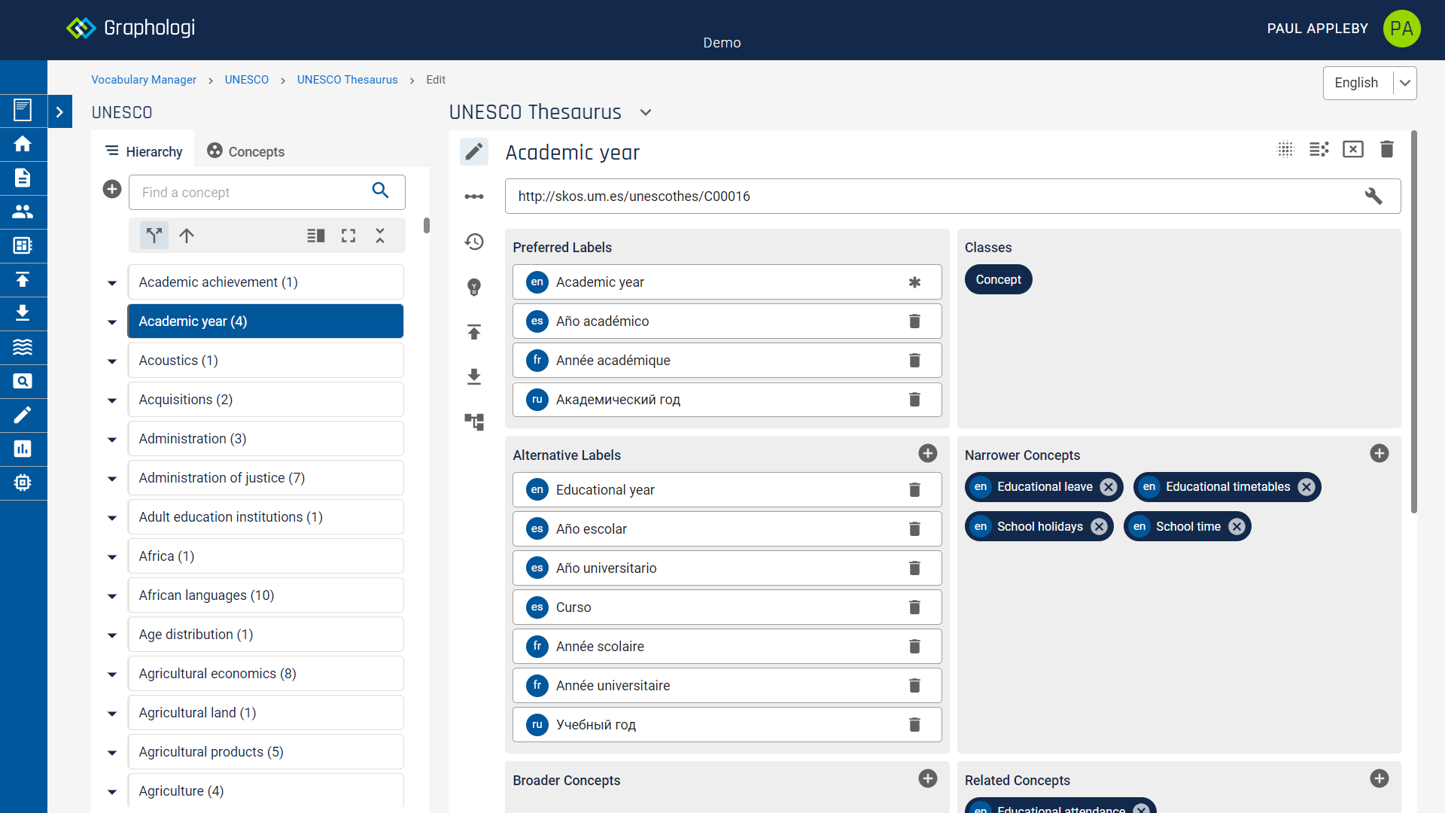Click the hierarchy tree icon in concept sidebar

click(474, 422)
